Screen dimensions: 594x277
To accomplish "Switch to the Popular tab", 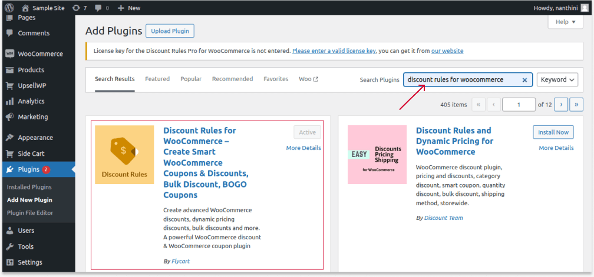I will [191, 79].
